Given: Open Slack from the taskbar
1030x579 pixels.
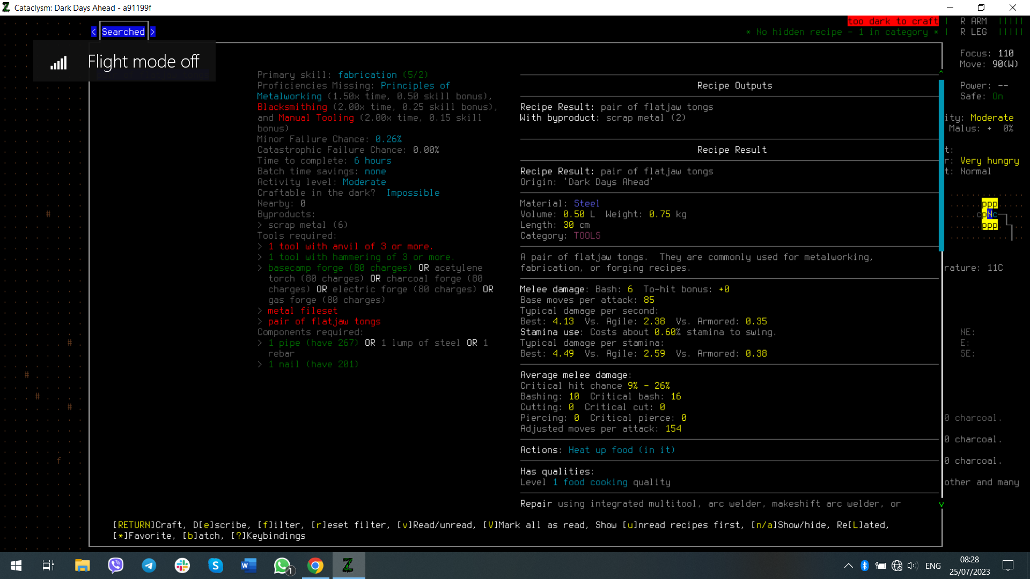Looking at the screenshot, I should 182,566.
